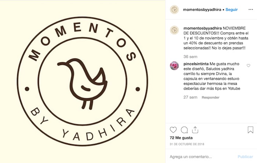The height and width of the screenshot is (163, 257).
Task: Like the post with the heart icon
Action: pos(173,130)
